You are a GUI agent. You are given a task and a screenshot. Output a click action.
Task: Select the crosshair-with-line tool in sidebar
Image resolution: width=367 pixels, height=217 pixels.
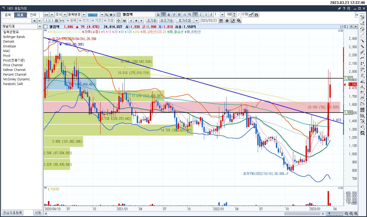pyautogui.click(x=362, y=47)
